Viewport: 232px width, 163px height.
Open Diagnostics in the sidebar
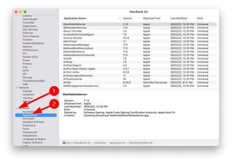tap(29, 26)
